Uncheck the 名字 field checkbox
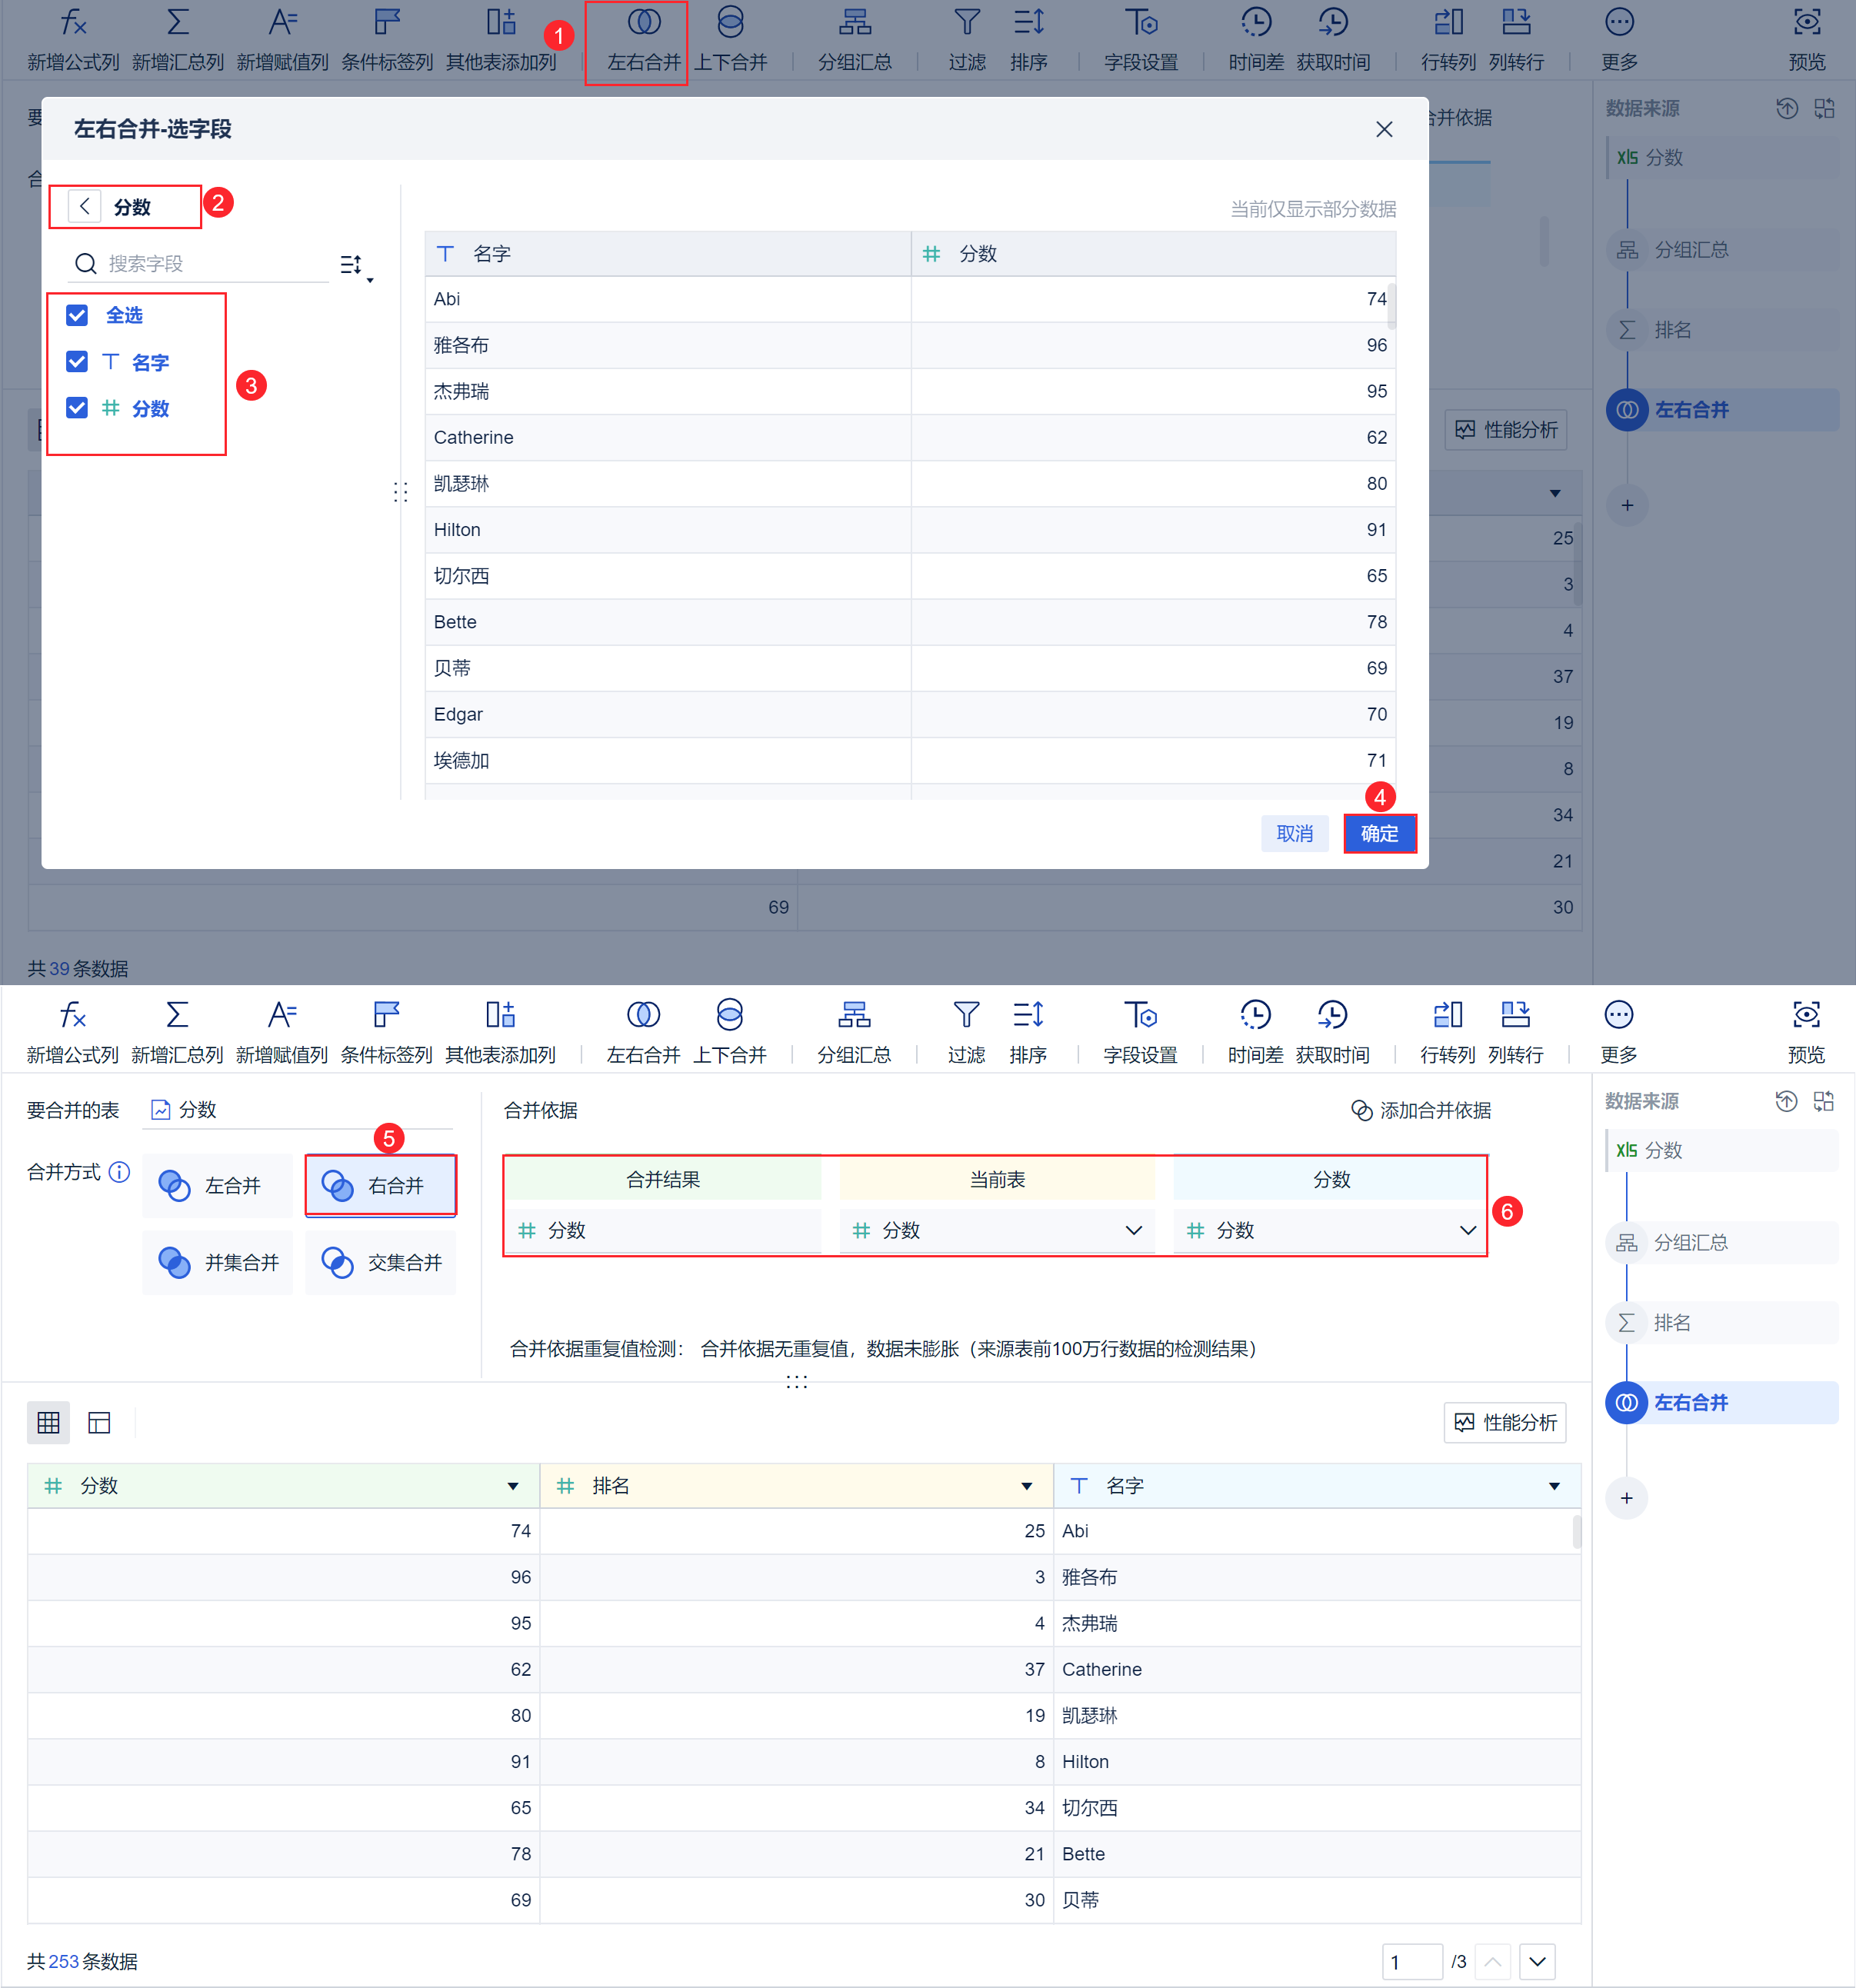1856x1988 pixels. click(77, 362)
